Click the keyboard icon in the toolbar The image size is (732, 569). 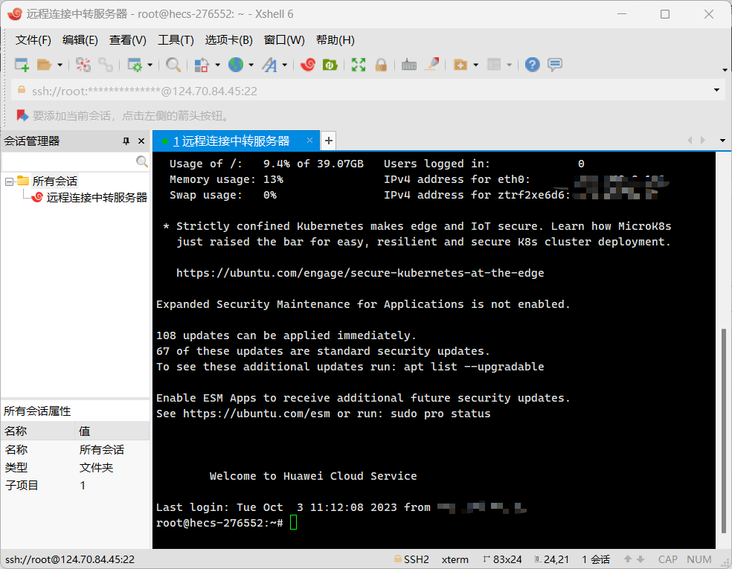(408, 65)
